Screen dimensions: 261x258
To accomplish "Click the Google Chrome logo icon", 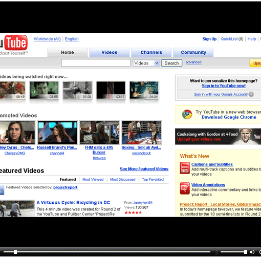I will 187,115.
